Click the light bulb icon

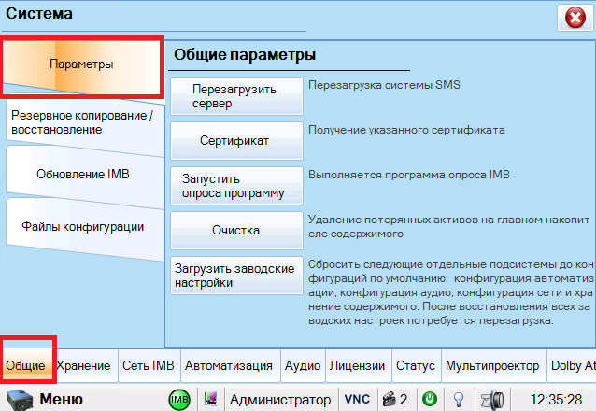[459, 400]
